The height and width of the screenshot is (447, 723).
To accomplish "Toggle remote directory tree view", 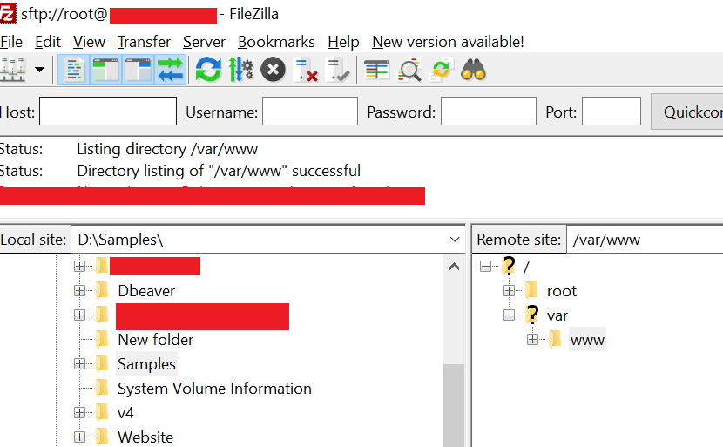I will coord(138,69).
